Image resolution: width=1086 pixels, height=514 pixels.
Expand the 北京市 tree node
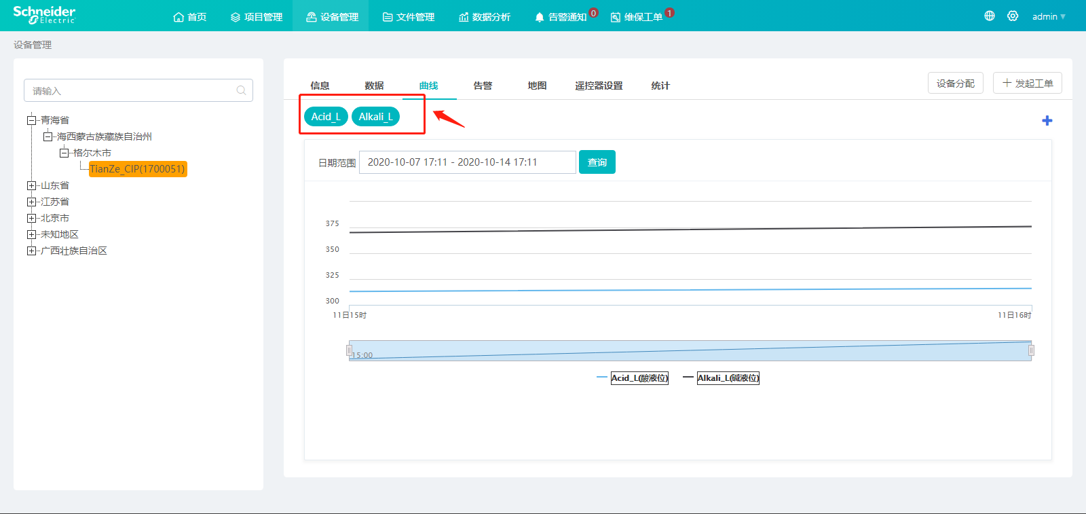tap(31, 218)
